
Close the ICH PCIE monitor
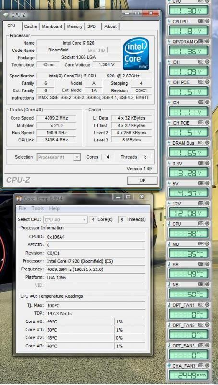(207, 122)
